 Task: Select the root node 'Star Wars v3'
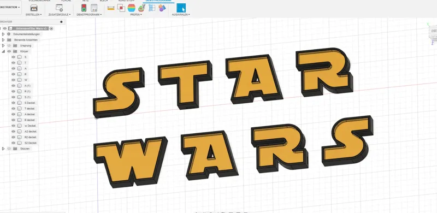coord(31,28)
